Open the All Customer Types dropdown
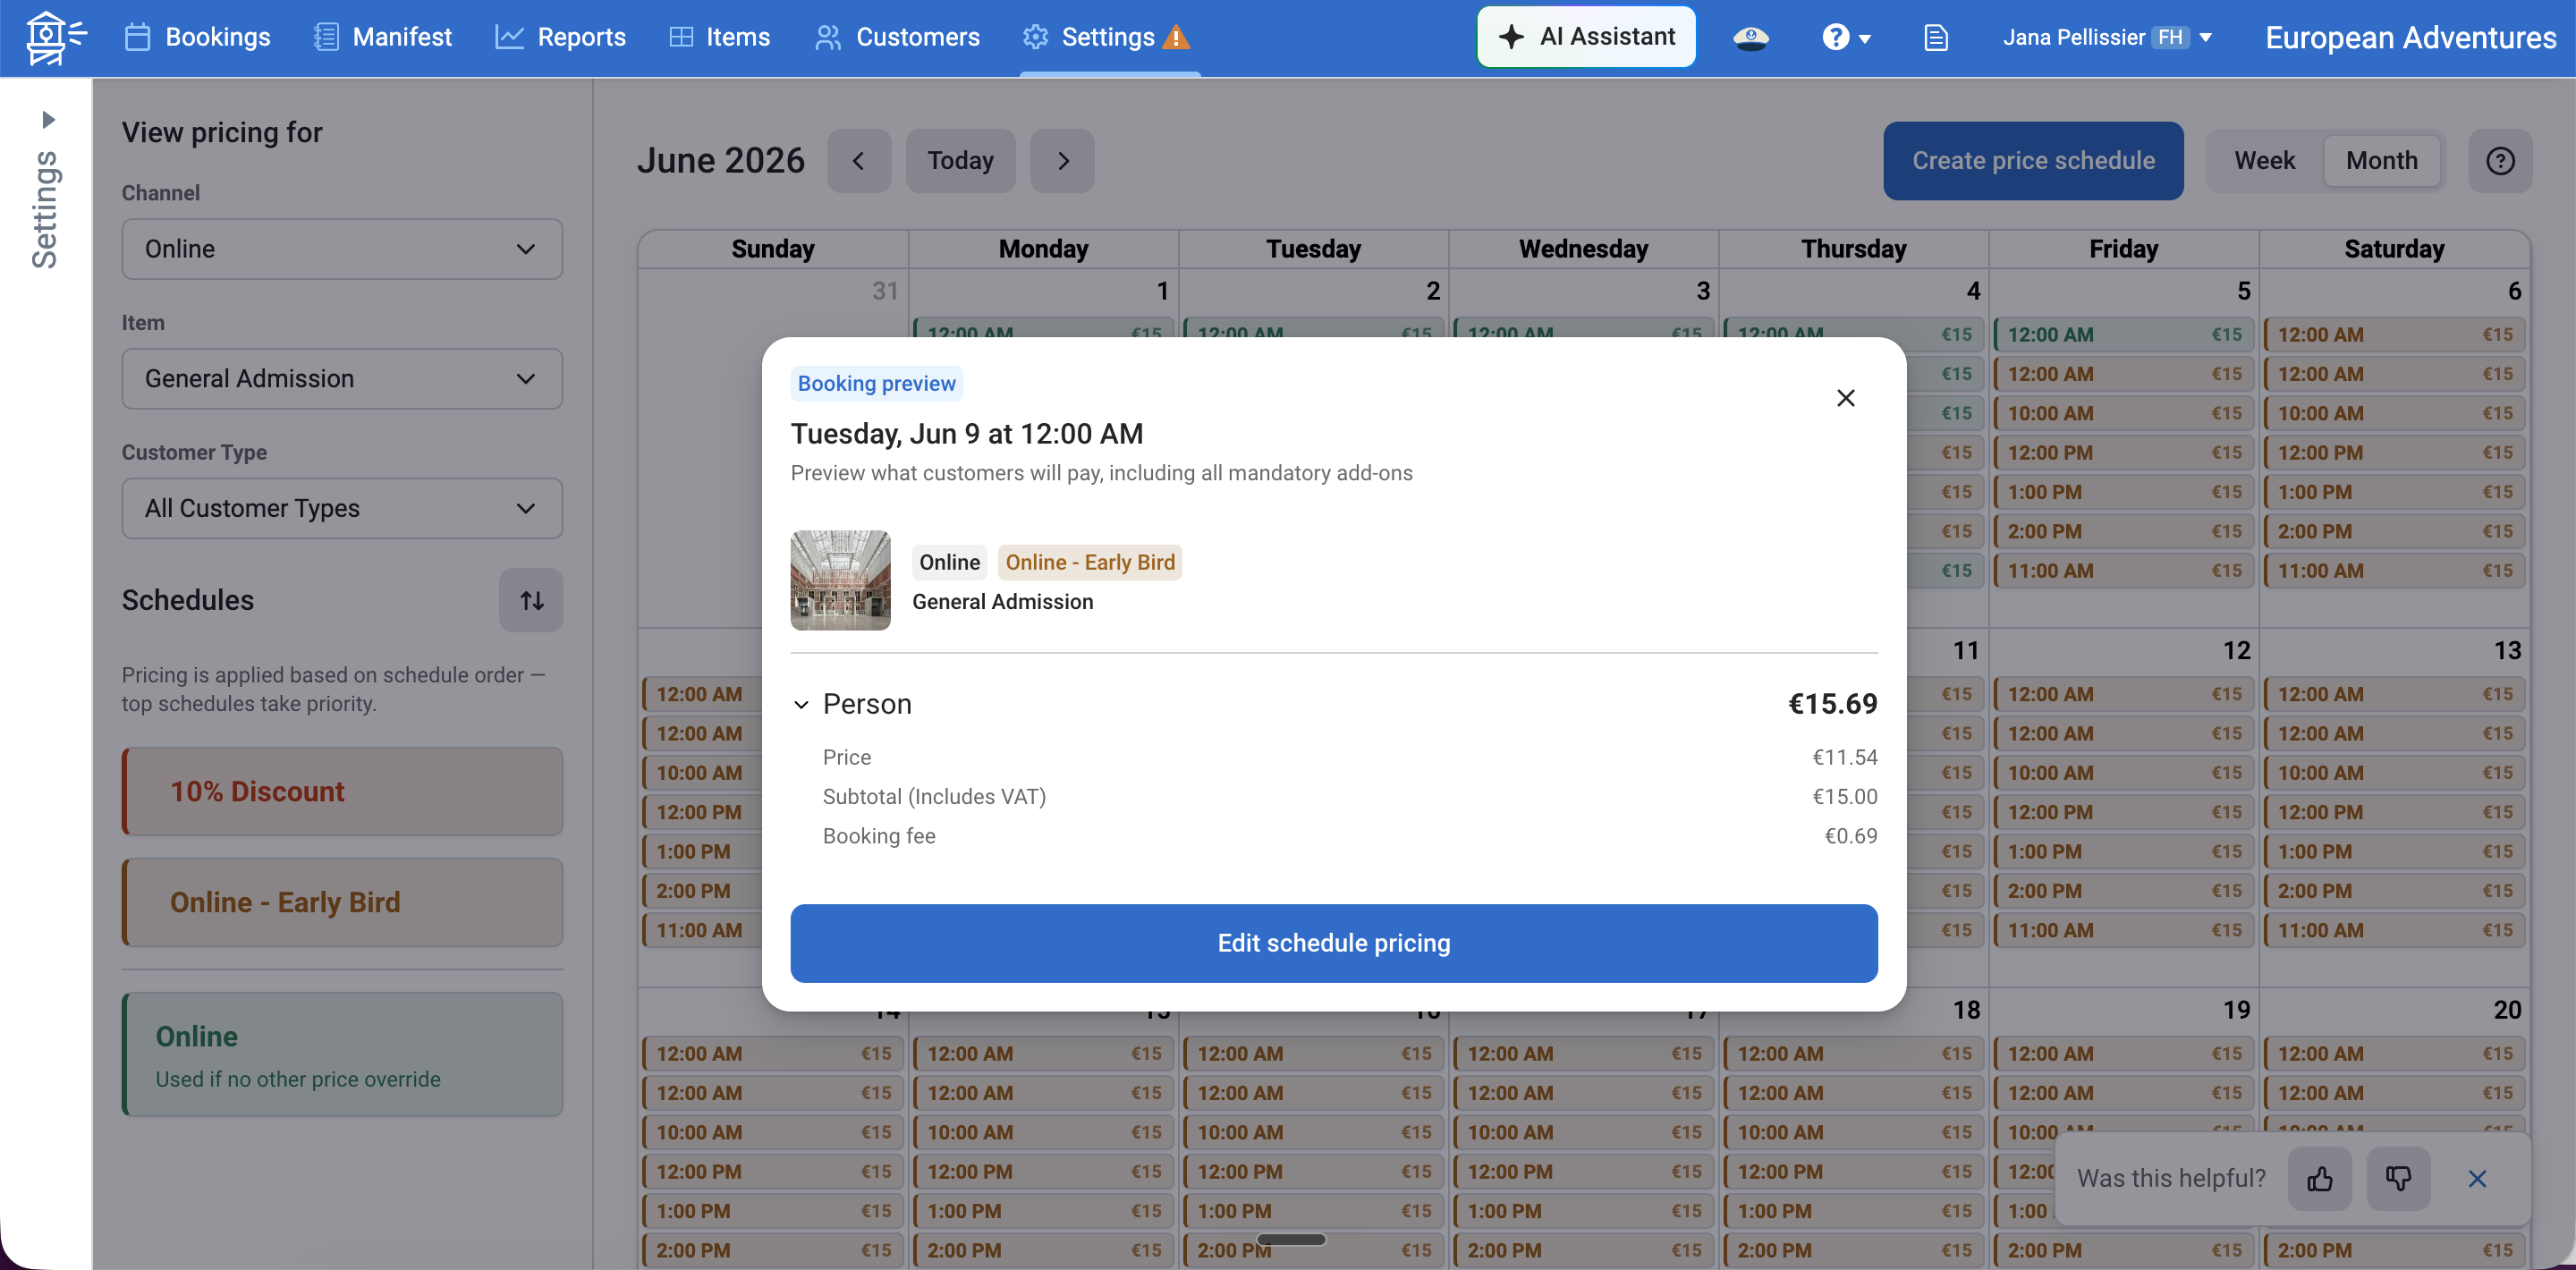 [x=342, y=508]
